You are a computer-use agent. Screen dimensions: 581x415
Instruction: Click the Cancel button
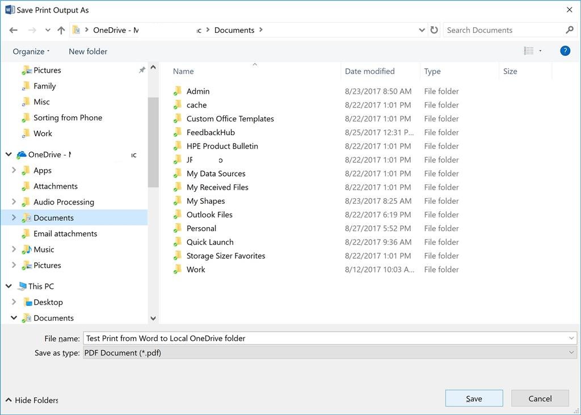[x=540, y=399]
